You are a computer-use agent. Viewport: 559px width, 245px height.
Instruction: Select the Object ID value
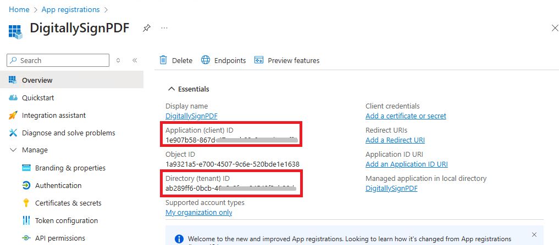(233, 164)
